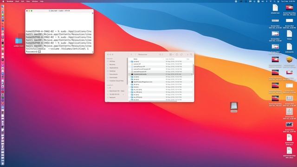Viewport: 297px width, 167px height.
Task: Click the Finder horizontal scrollbar
Action: 153,101
